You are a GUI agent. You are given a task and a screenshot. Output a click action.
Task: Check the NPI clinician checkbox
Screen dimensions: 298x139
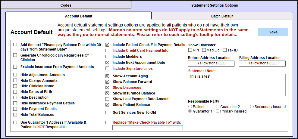190,50
